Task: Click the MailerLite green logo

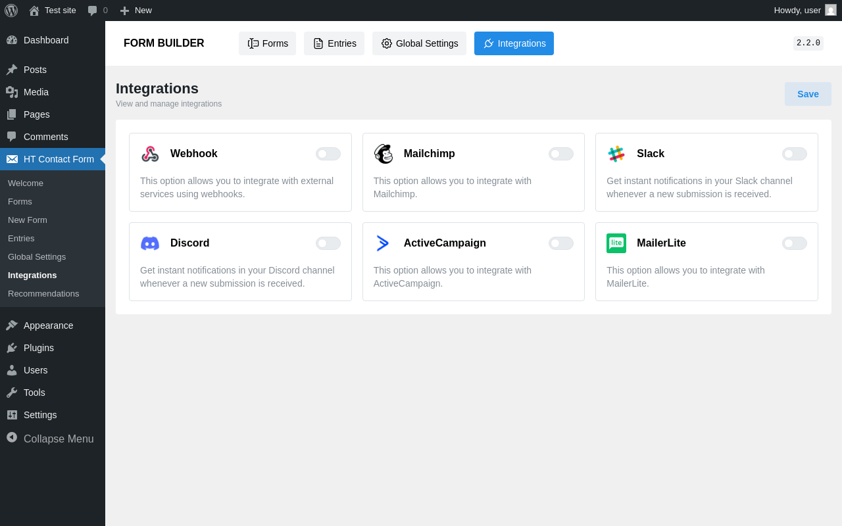Action: pos(616,243)
